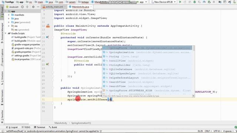237x133 pixels.
Task: Expand the java folder
Action: 9,18
